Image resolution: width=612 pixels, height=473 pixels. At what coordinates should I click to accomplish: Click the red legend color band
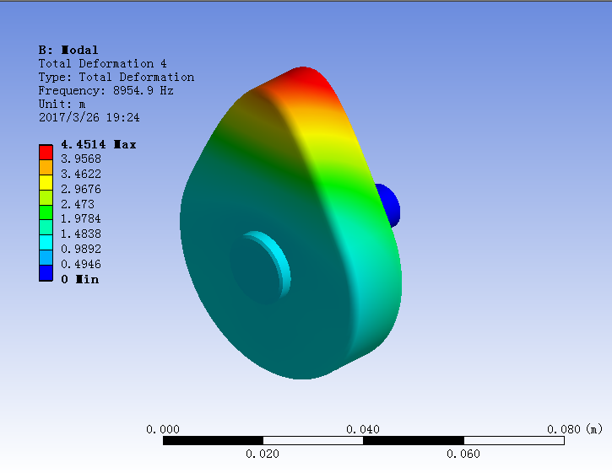pyautogui.click(x=46, y=152)
